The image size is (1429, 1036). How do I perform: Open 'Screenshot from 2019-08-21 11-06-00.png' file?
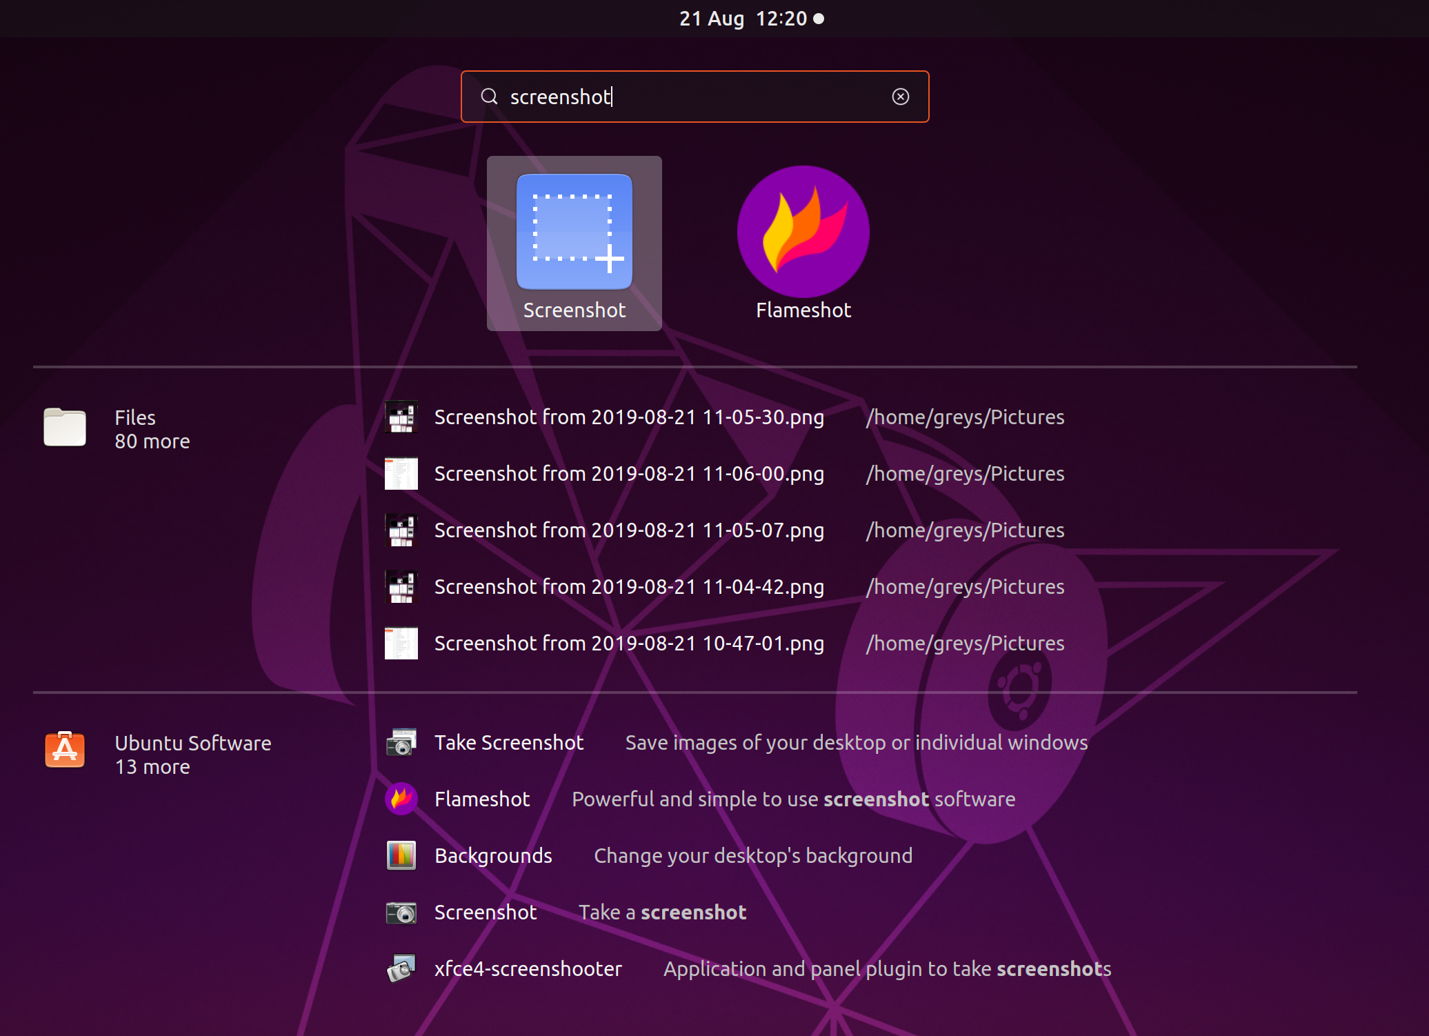pyautogui.click(x=629, y=473)
